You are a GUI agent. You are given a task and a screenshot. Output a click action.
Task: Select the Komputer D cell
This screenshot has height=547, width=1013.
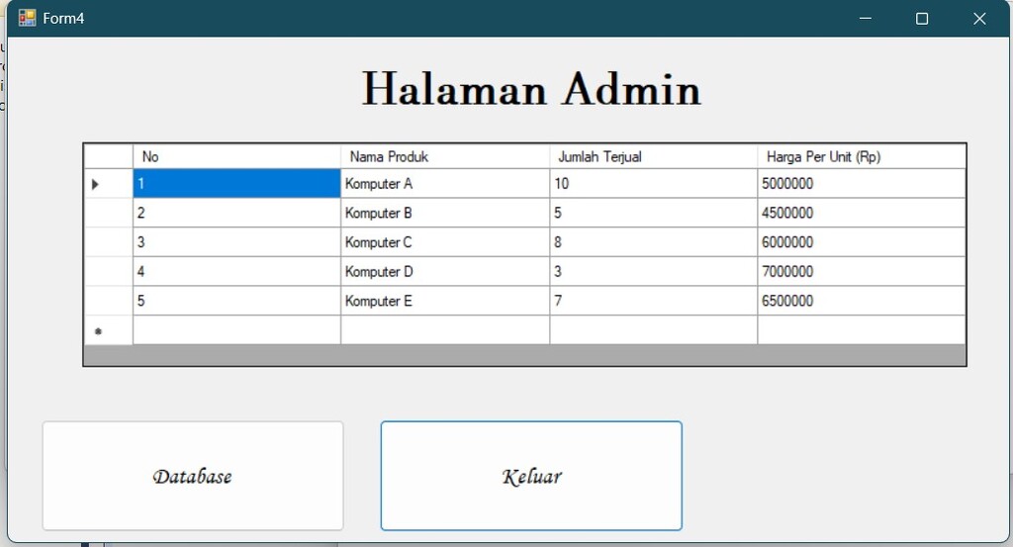coord(444,271)
